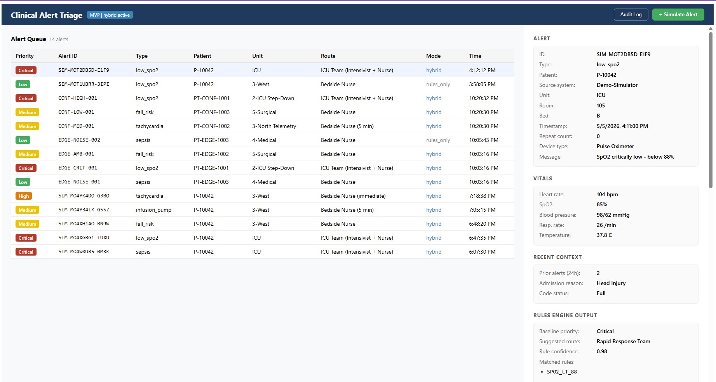Open the Audit Log

(631, 14)
